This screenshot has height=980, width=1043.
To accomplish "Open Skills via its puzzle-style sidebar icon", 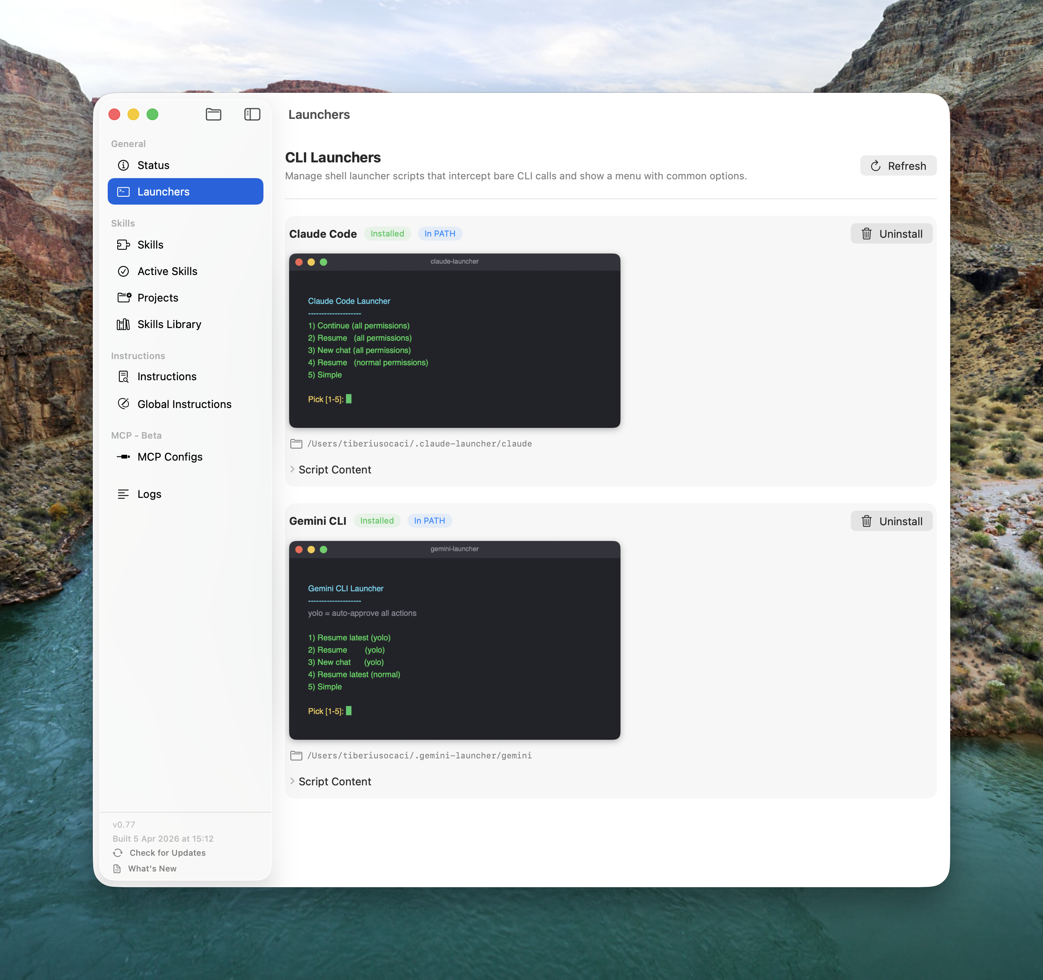I will (123, 244).
